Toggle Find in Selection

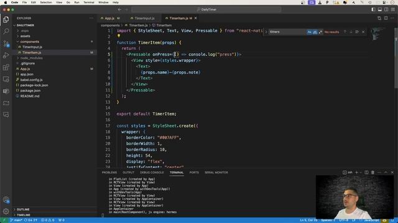click(x=357, y=32)
